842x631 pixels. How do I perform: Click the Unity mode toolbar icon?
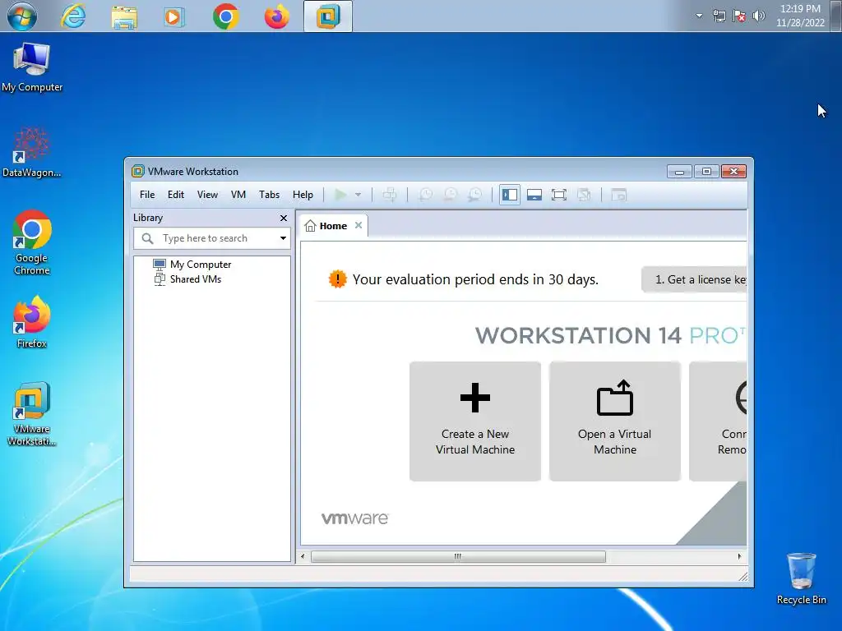click(584, 195)
